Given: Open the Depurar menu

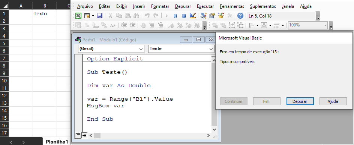Looking at the screenshot, I should (183, 6).
